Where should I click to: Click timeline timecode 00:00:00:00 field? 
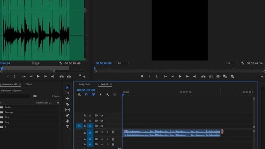(86, 90)
